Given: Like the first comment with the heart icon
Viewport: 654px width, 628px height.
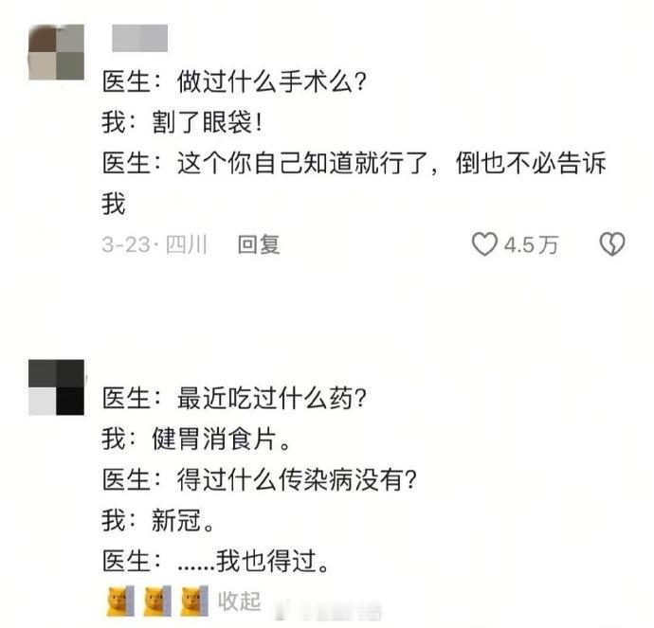Looking at the screenshot, I should coord(484,243).
